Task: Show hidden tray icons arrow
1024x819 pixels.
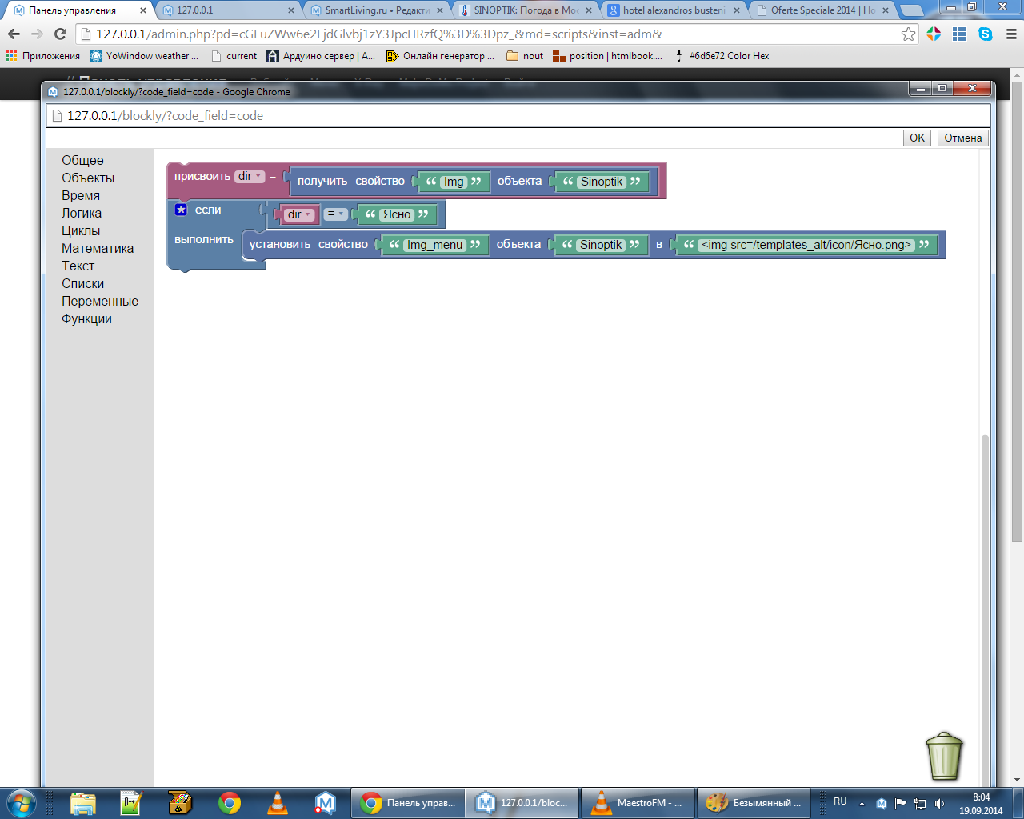Action: click(862, 803)
